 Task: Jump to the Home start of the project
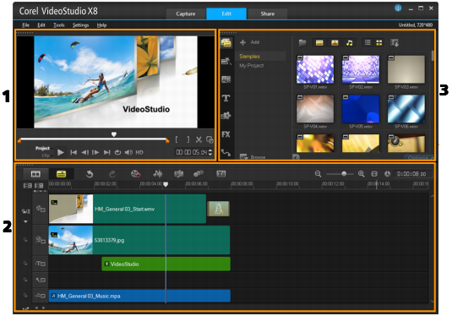pos(74,152)
